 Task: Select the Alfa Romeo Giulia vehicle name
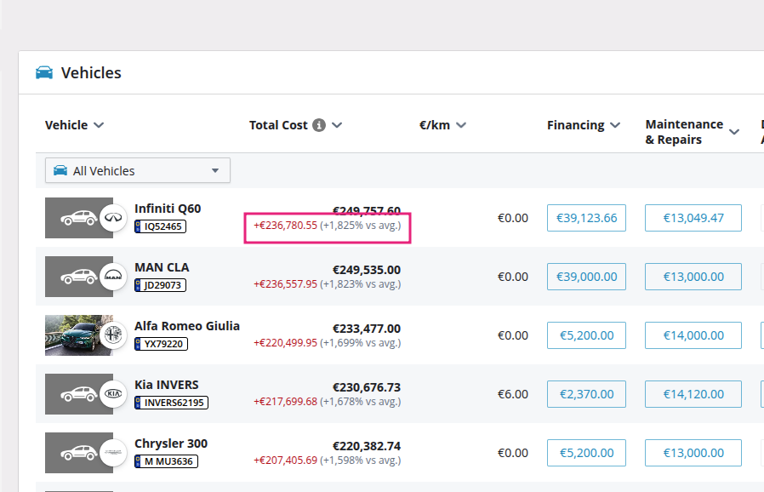[x=187, y=326]
